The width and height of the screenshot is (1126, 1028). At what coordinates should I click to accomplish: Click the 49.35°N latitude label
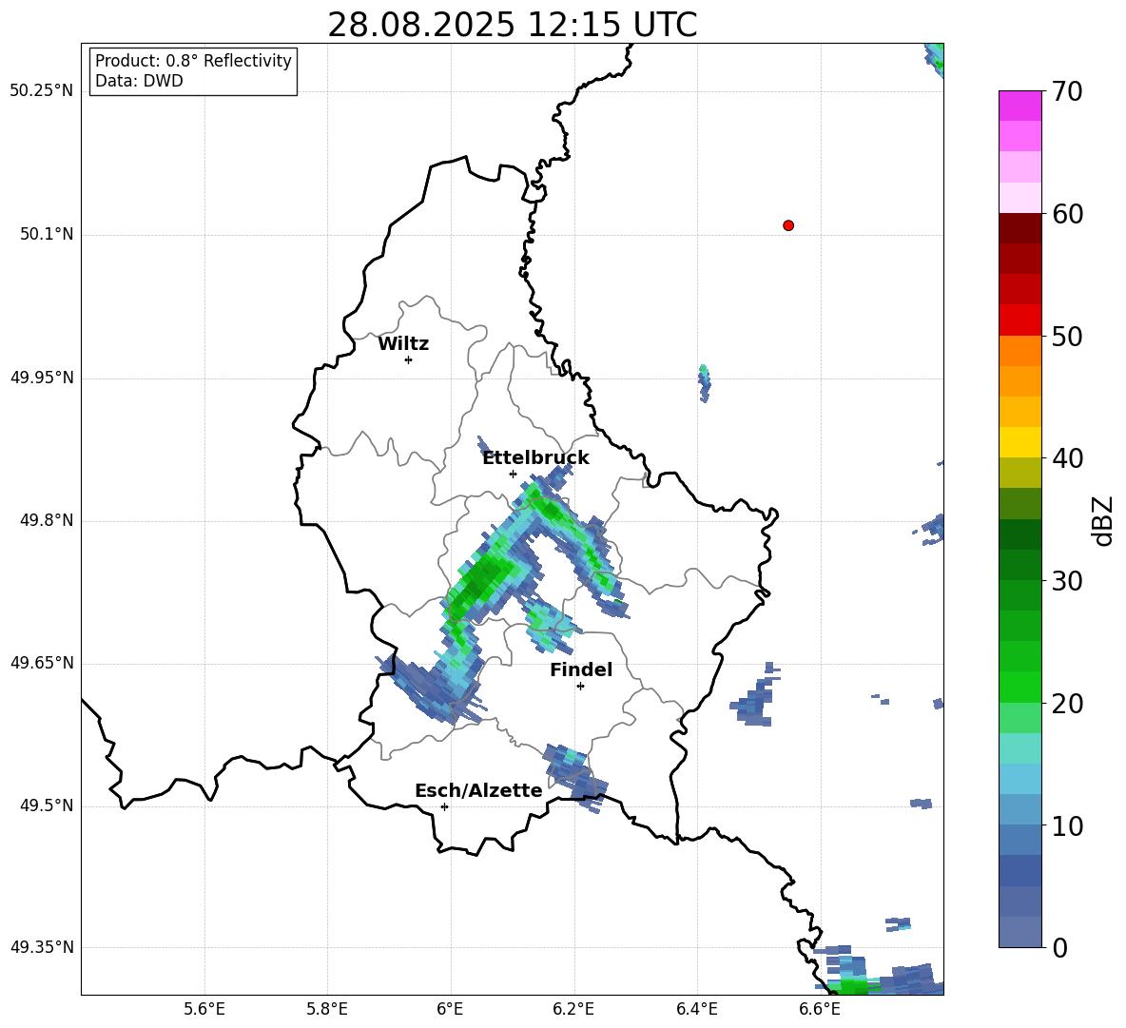pos(42,947)
